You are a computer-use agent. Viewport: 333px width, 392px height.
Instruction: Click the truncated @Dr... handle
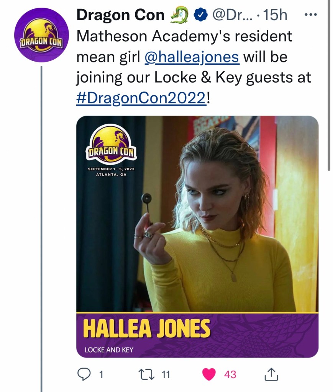pyautogui.click(x=233, y=15)
